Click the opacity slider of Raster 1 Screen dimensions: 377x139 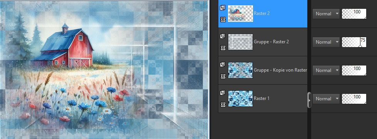click(x=354, y=98)
